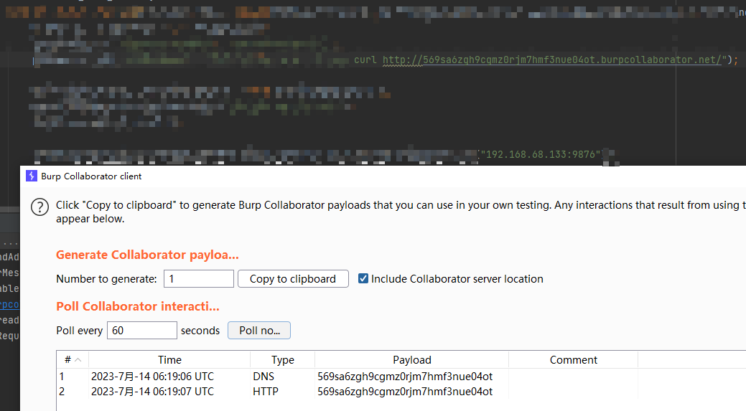Click the Comment column header
Screen dimensions: 746x411
(573, 359)
